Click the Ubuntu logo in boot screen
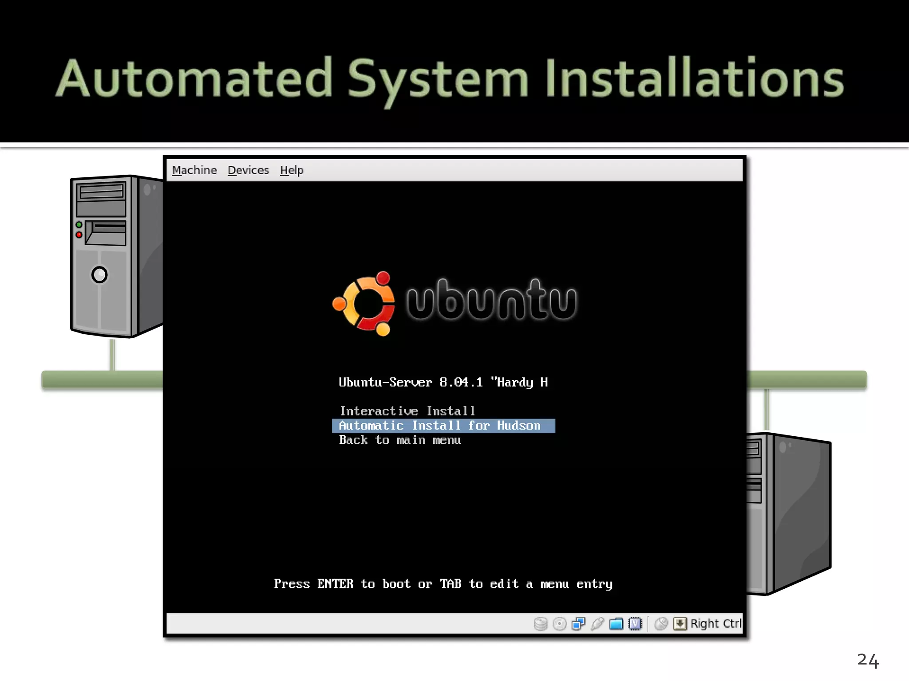The height and width of the screenshot is (681, 909). (454, 303)
